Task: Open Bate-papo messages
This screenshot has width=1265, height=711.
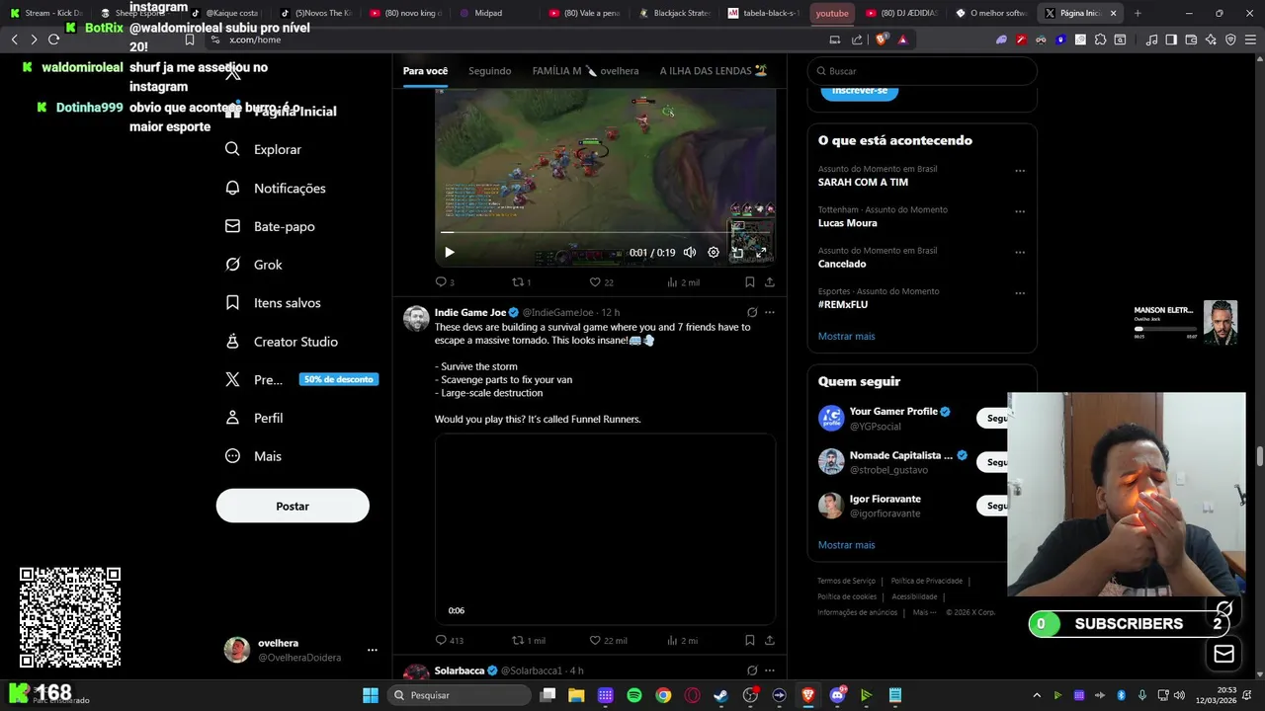Action: coord(270,226)
